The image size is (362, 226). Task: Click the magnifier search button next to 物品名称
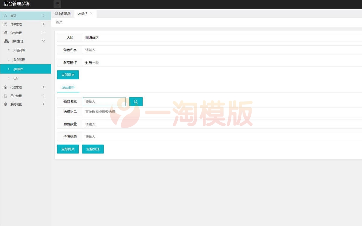136,102
